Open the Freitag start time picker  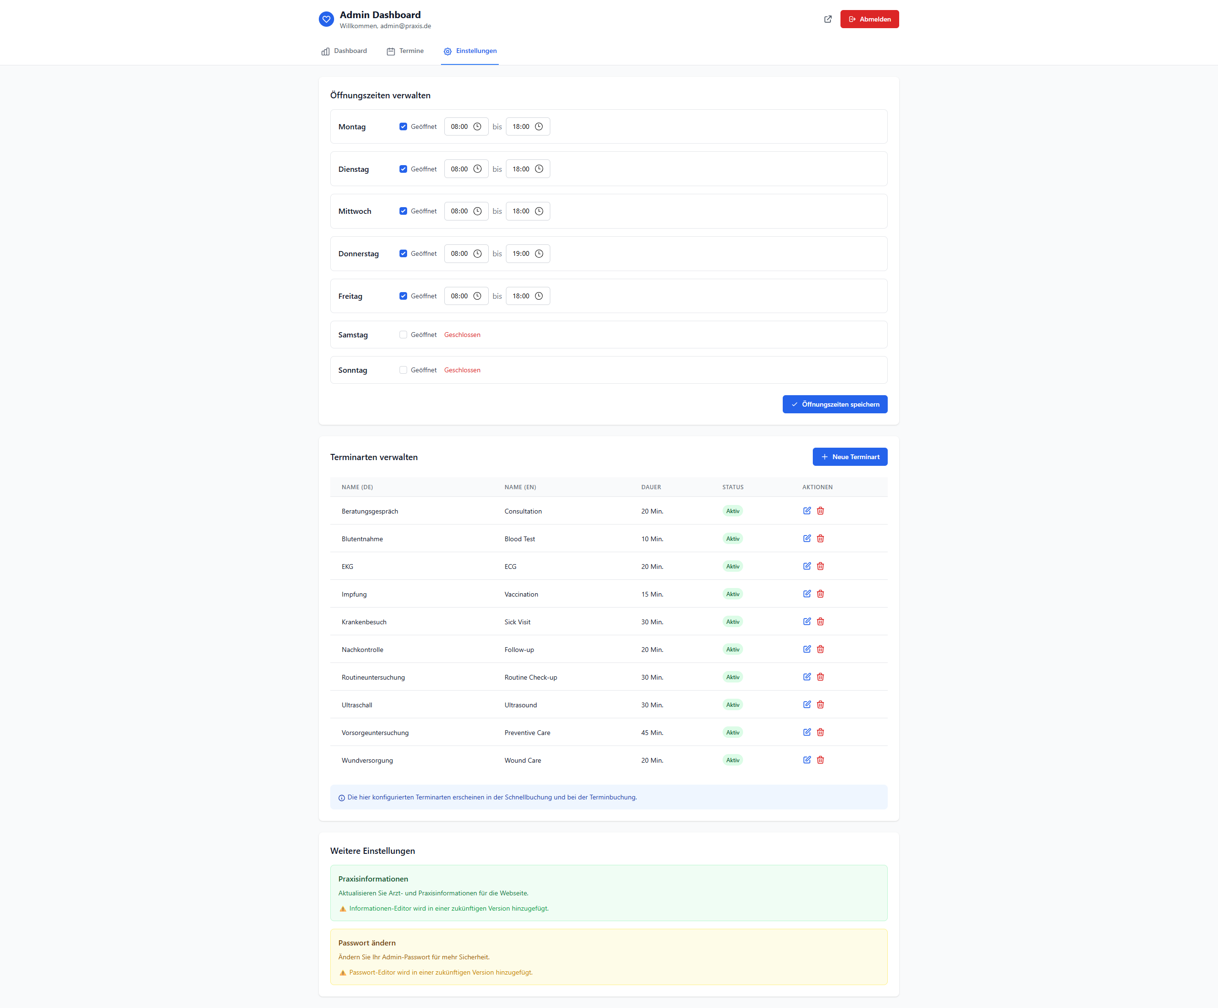477,296
